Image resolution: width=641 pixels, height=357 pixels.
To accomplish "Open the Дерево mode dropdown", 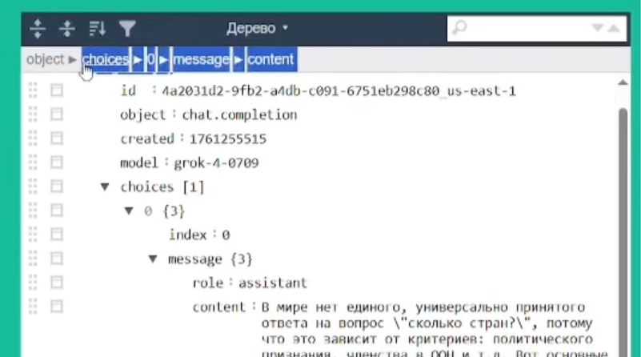I will [257, 28].
